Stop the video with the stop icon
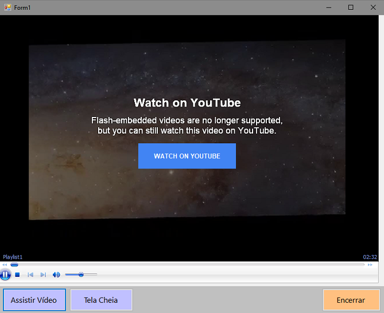384x313 pixels. pos(17,275)
